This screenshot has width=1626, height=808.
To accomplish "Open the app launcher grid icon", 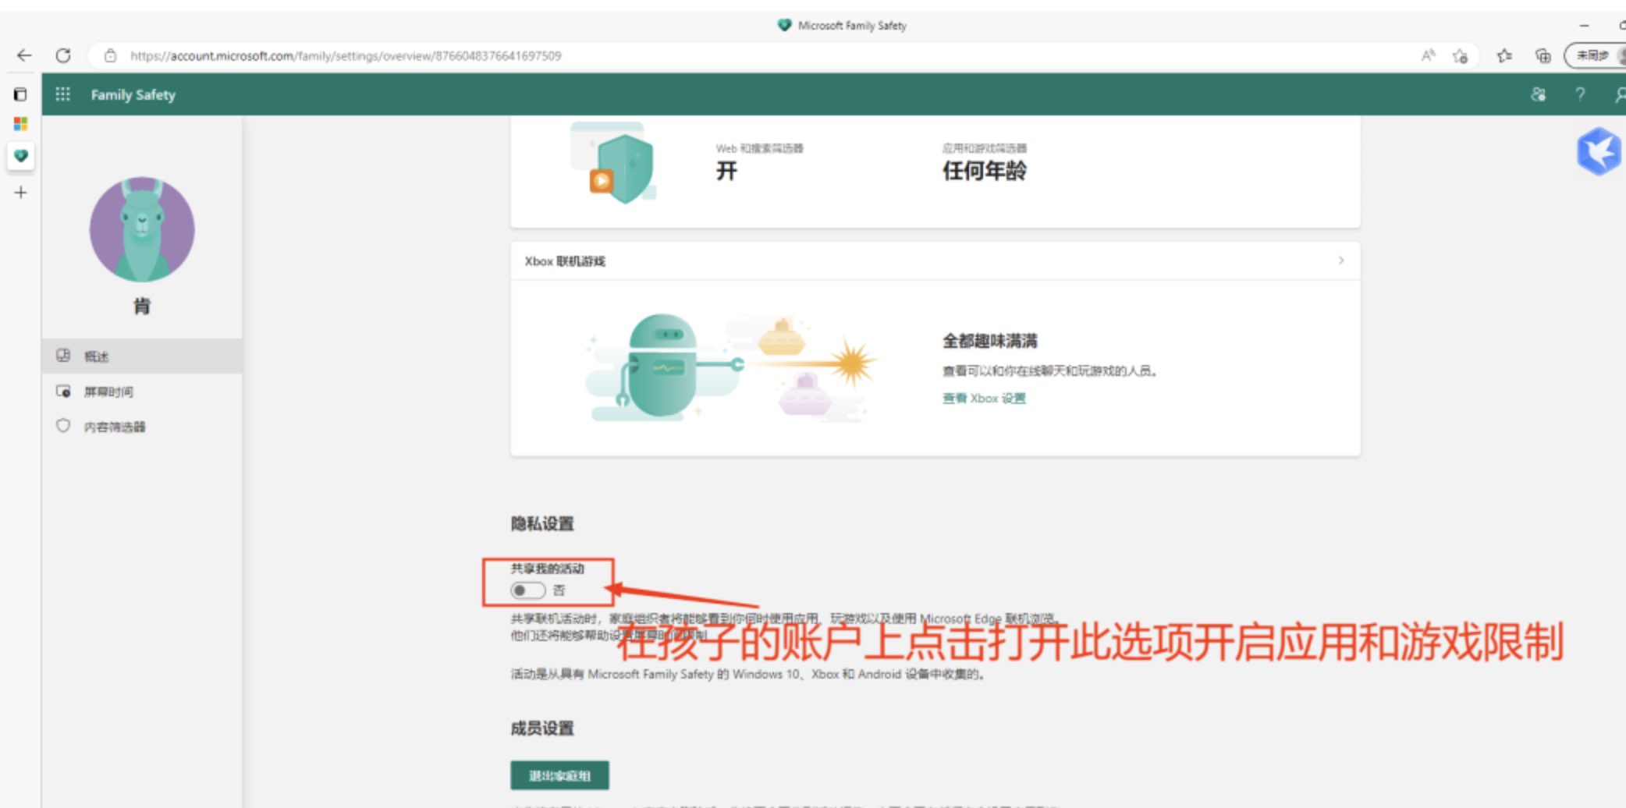I will click(62, 94).
